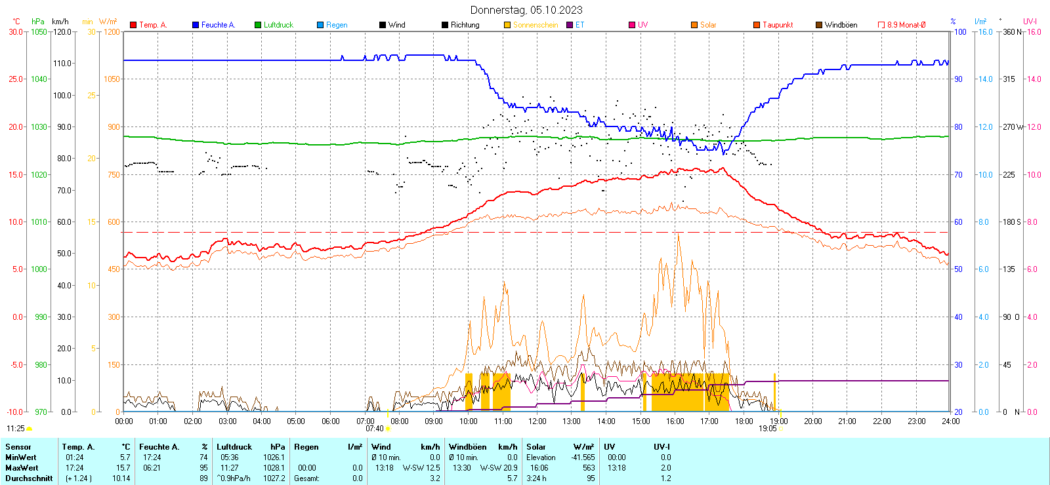Screen dimensions: 1050x485
Task: Toggle the 8.9 Monat-Ø legend checkbox
Action: point(881,25)
